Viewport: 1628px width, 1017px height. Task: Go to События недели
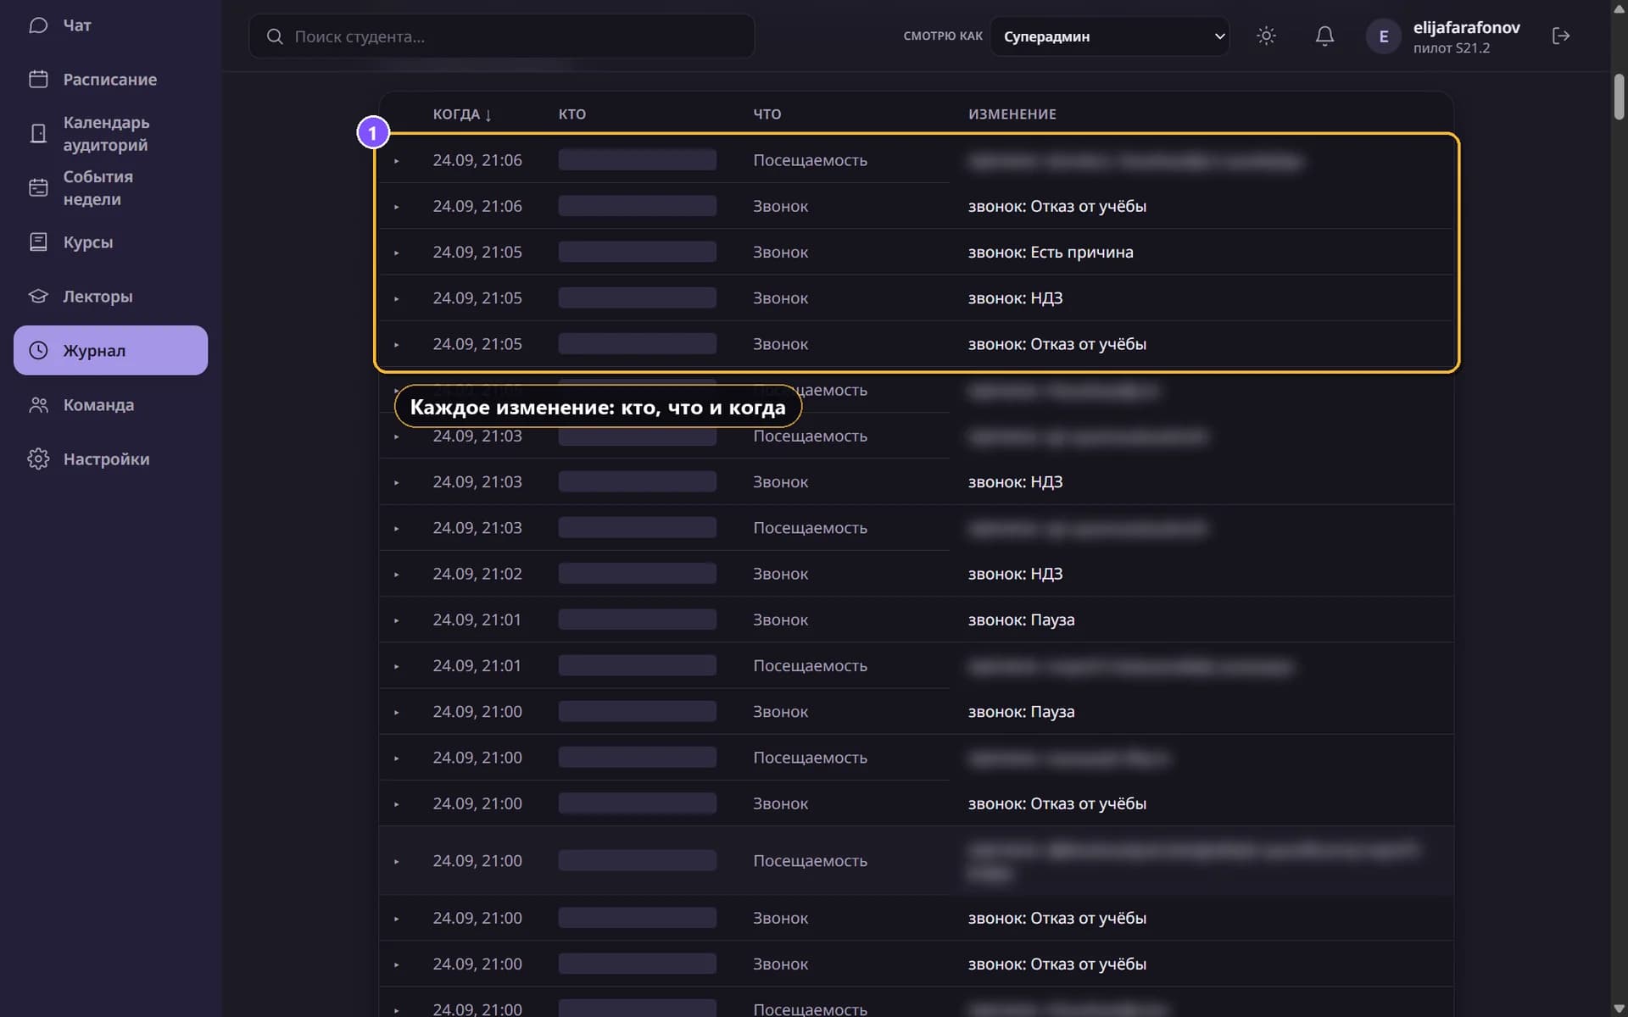pos(110,188)
